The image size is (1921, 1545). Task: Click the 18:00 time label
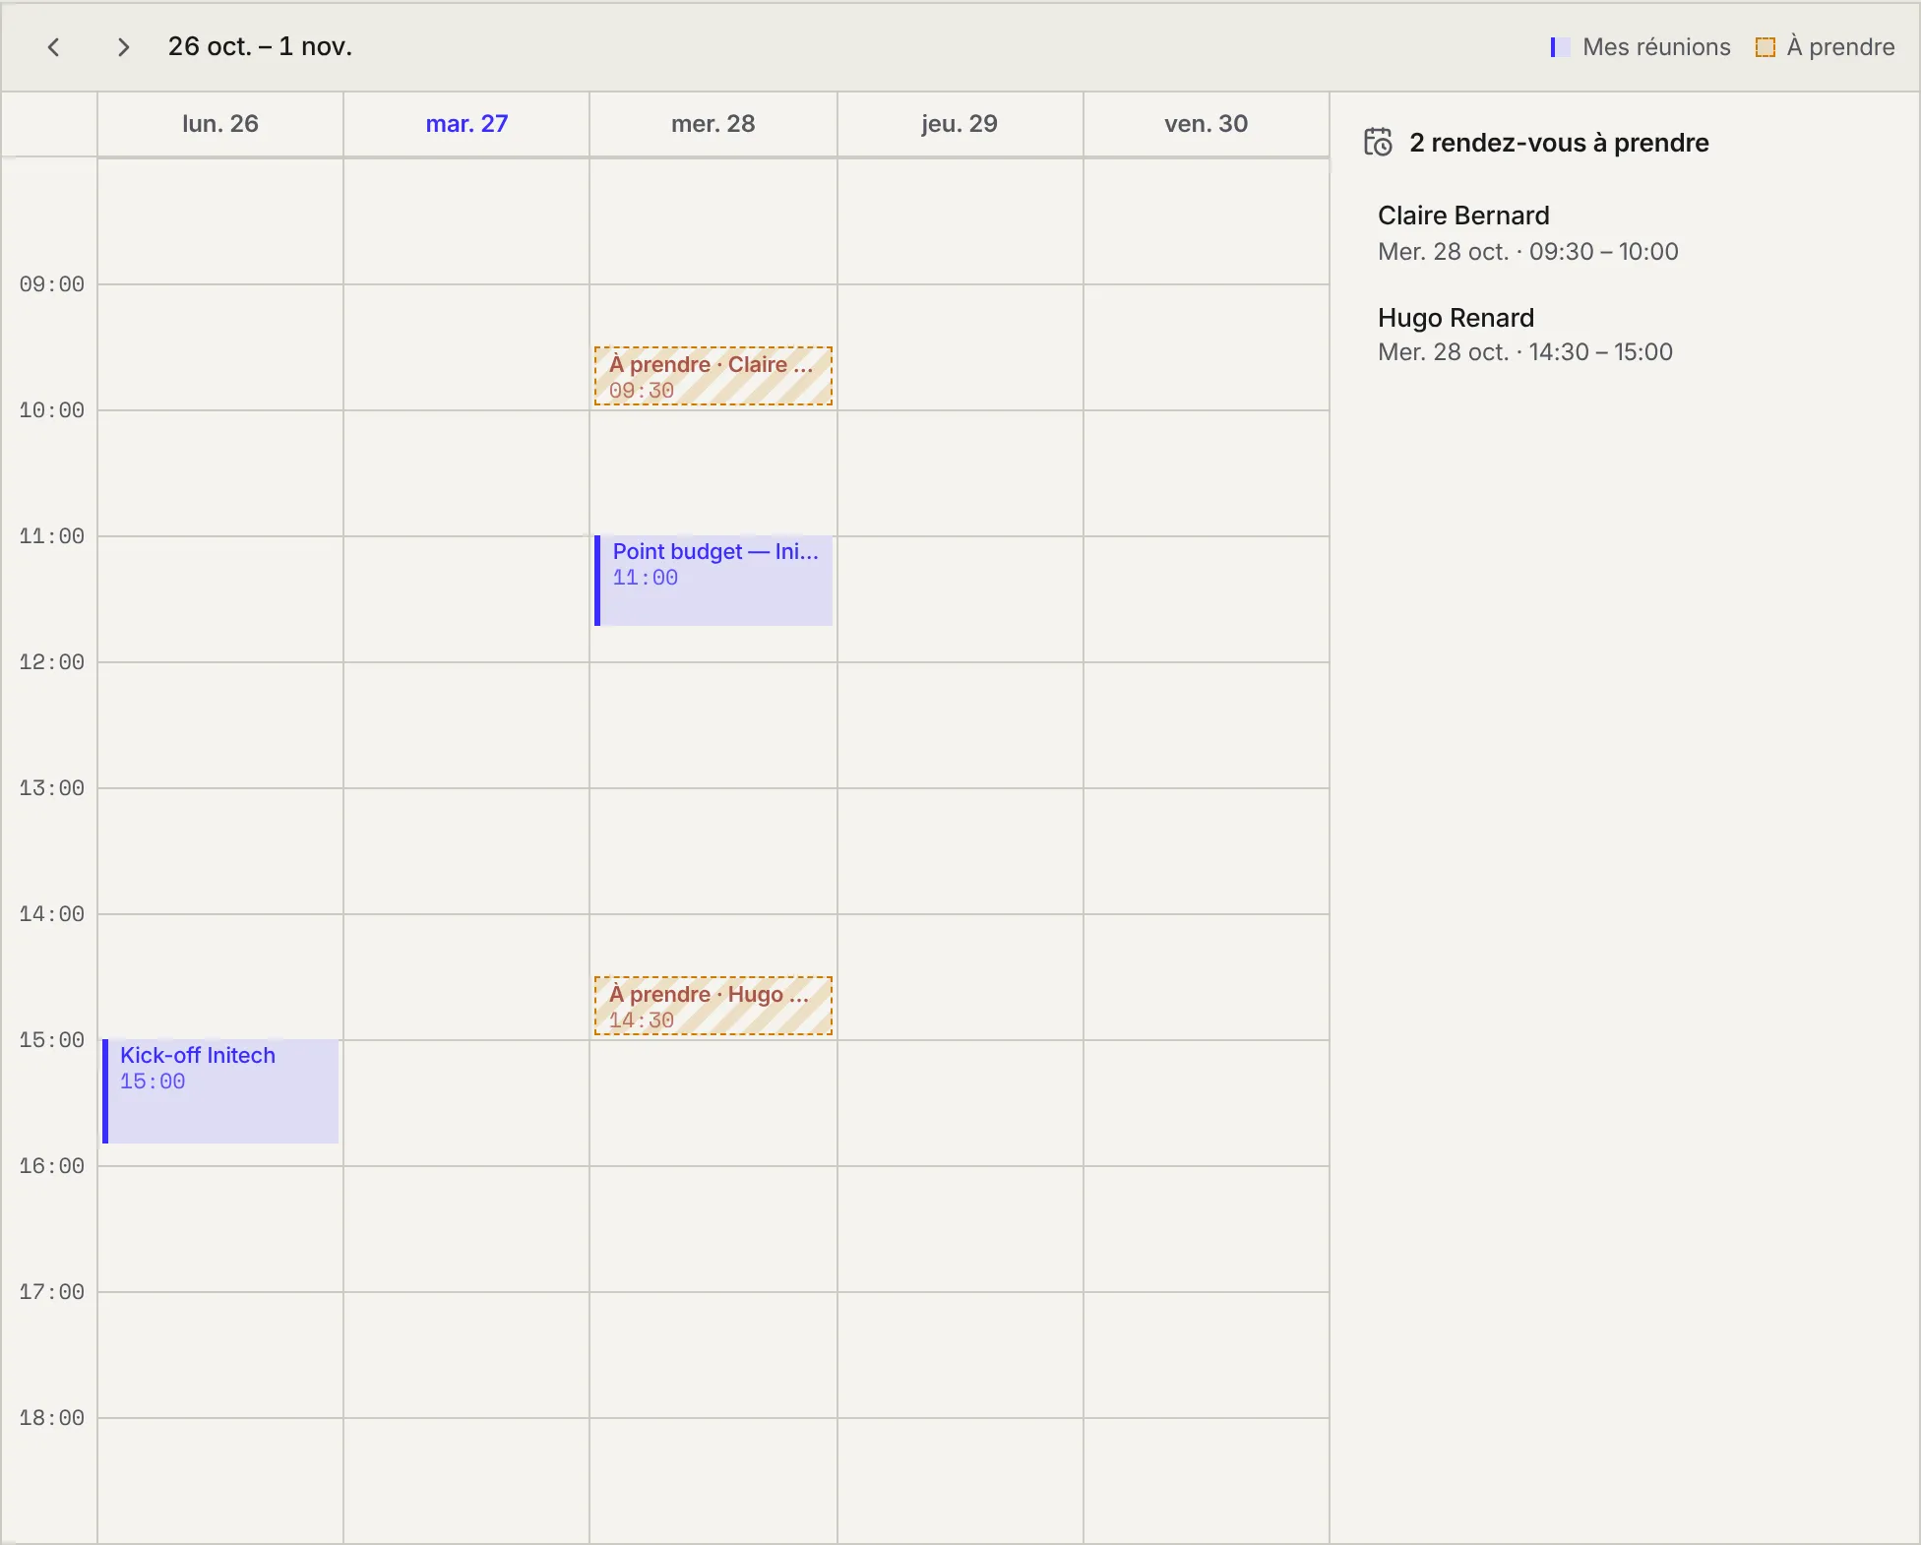click(52, 1418)
